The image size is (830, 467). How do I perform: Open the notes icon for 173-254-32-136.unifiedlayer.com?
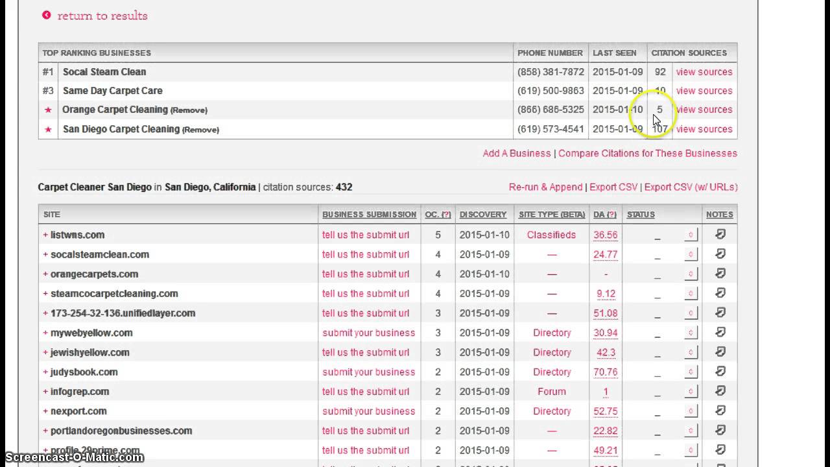(x=720, y=313)
